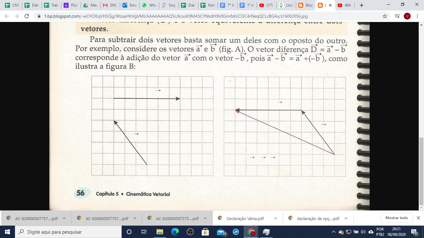Open the monitor app on taskbar

[266, 232]
